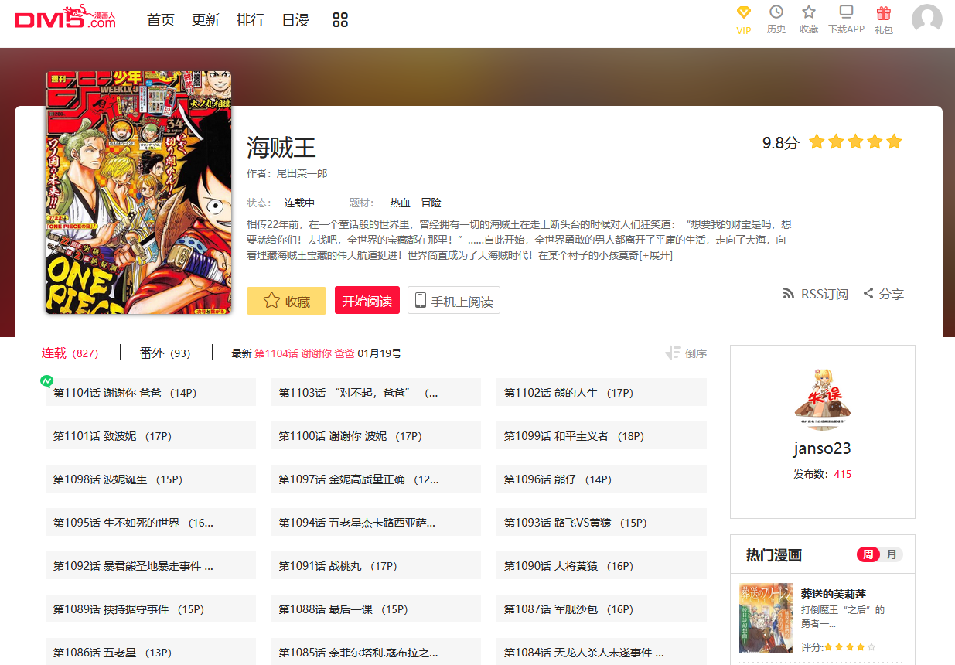Click the user avatar icon

pos(927,19)
